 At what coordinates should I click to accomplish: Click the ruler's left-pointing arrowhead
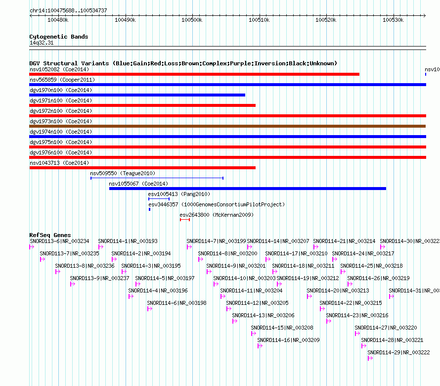pos(31,15)
